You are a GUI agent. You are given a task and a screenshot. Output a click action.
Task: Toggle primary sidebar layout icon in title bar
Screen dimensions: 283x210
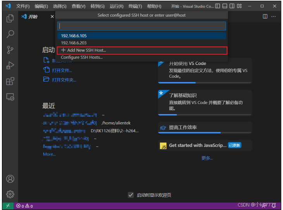tap(217, 6)
